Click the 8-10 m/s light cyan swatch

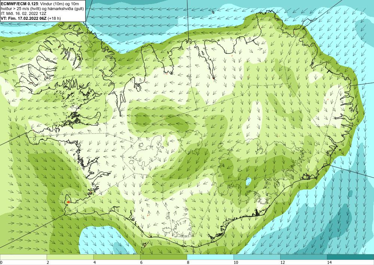coord(210,257)
